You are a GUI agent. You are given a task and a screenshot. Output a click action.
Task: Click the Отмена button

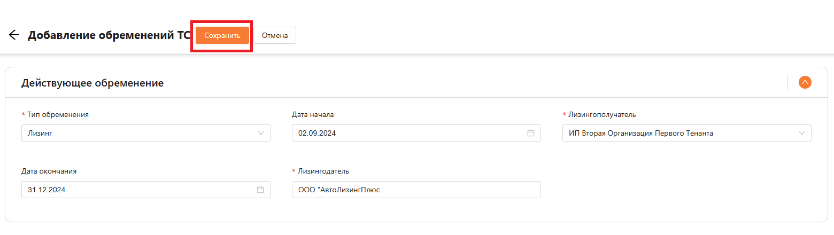click(275, 35)
